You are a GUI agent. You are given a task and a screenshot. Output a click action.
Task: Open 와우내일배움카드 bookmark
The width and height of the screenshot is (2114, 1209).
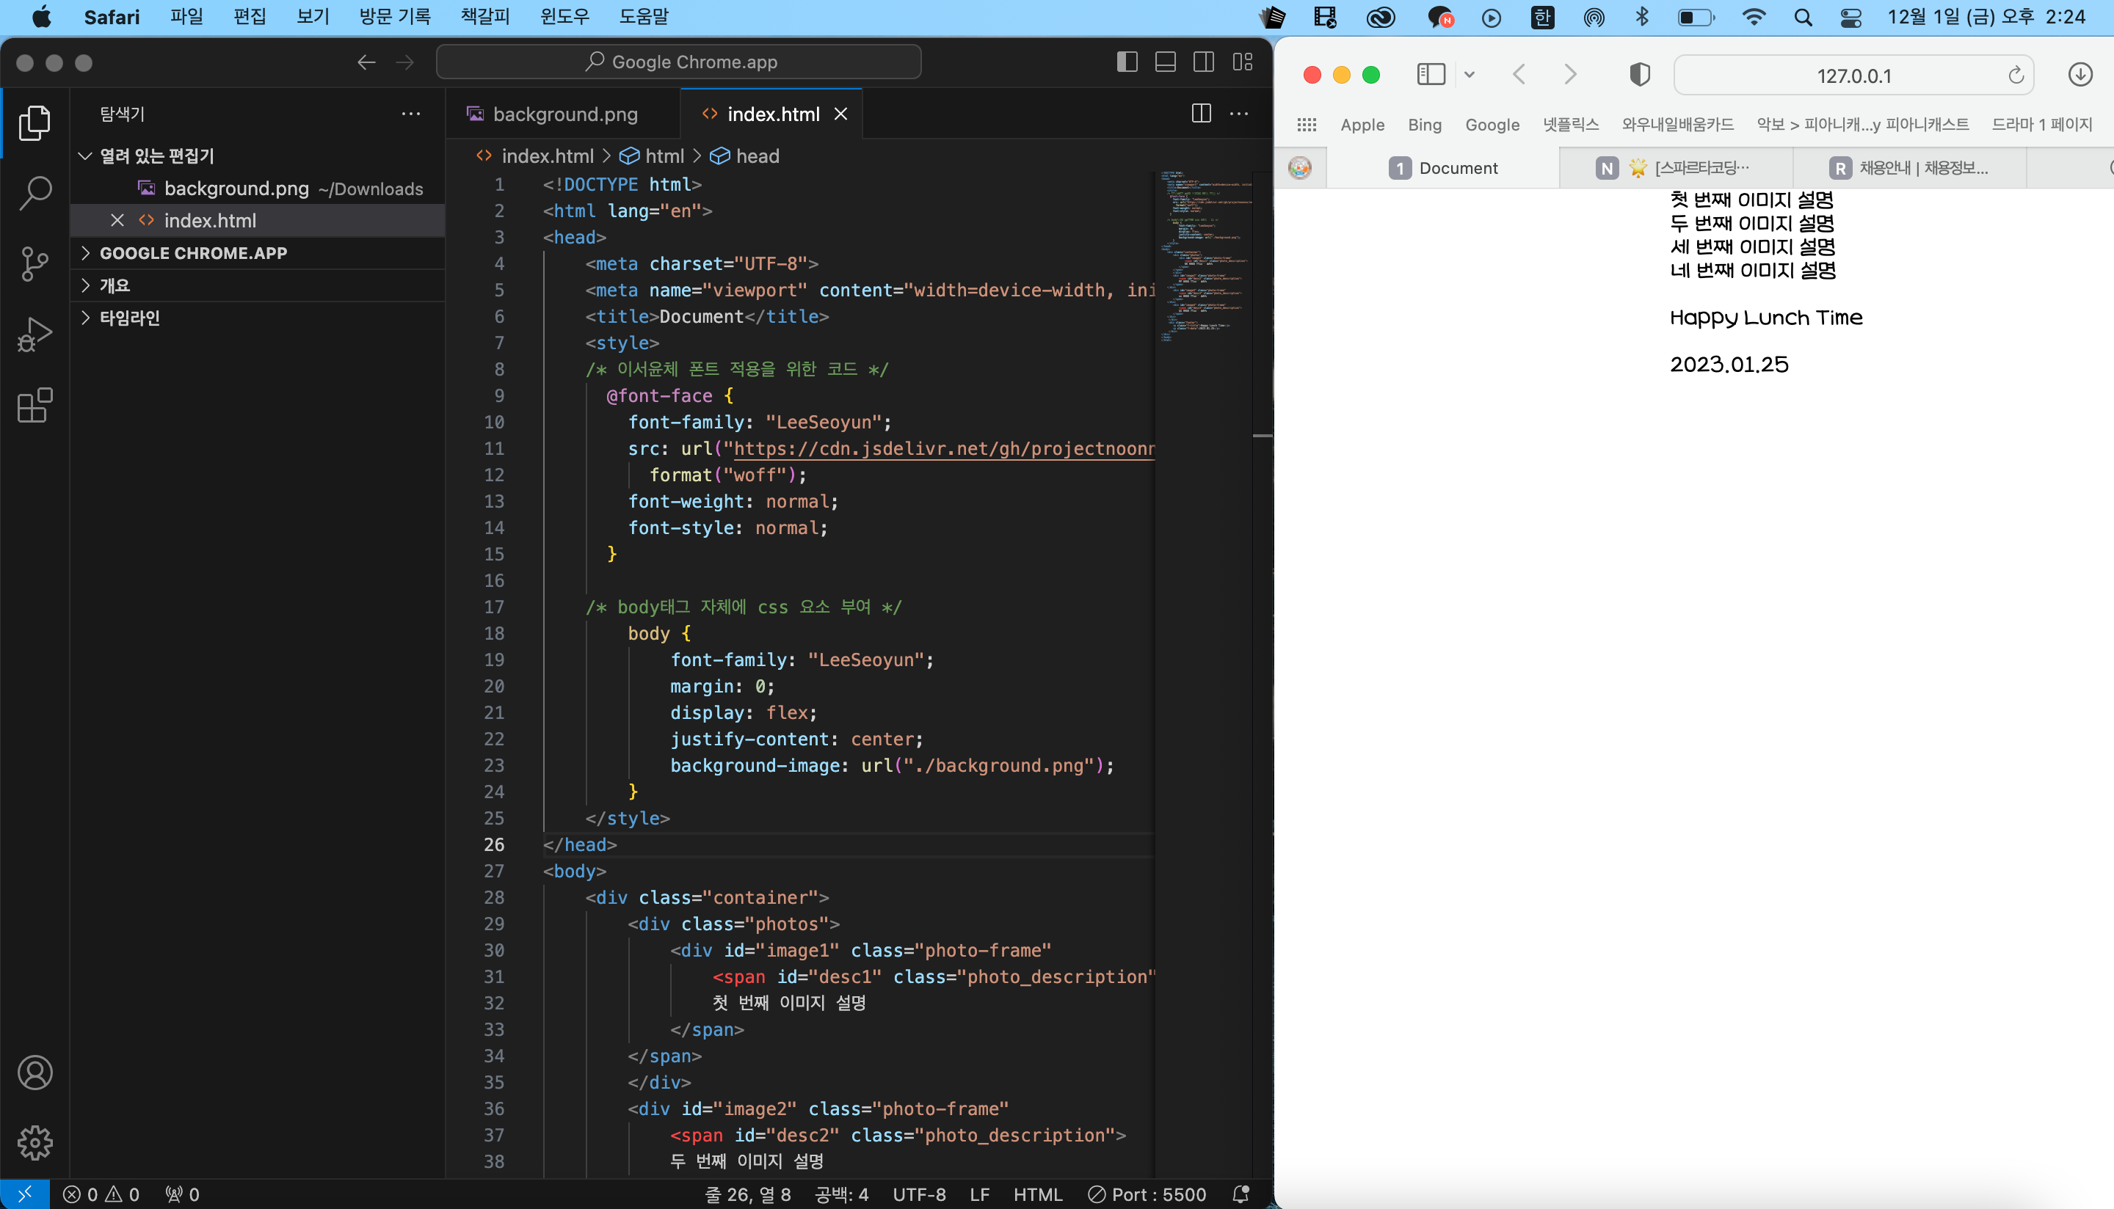1677,125
